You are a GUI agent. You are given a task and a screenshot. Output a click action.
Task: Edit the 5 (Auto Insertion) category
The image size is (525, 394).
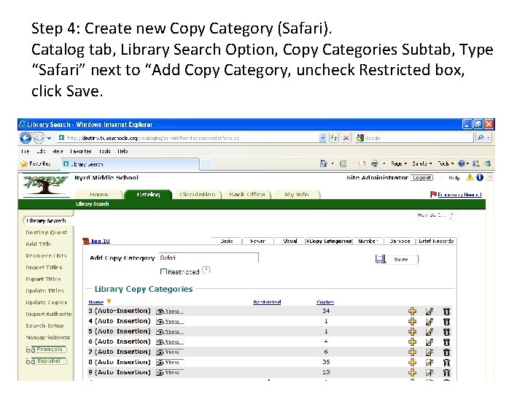click(x=429, y=332)
